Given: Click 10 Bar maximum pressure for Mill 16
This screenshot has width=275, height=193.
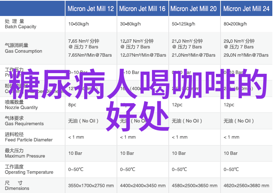Looking at the screenshot, I should (x=127, y=153).
